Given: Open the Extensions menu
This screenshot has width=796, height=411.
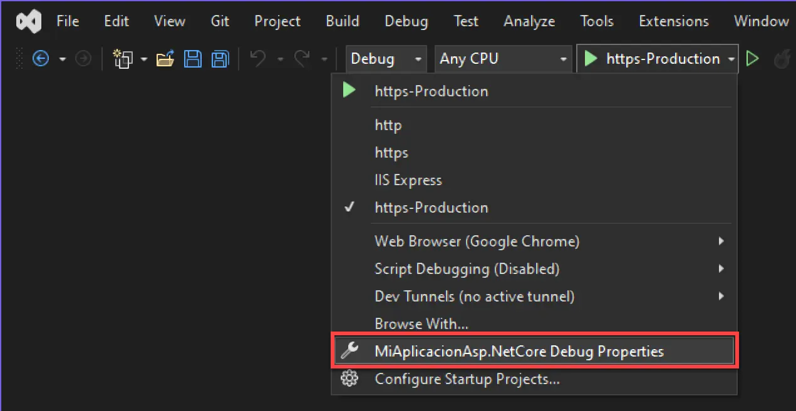Looking at the screenshot, I should tap(673, 21).
